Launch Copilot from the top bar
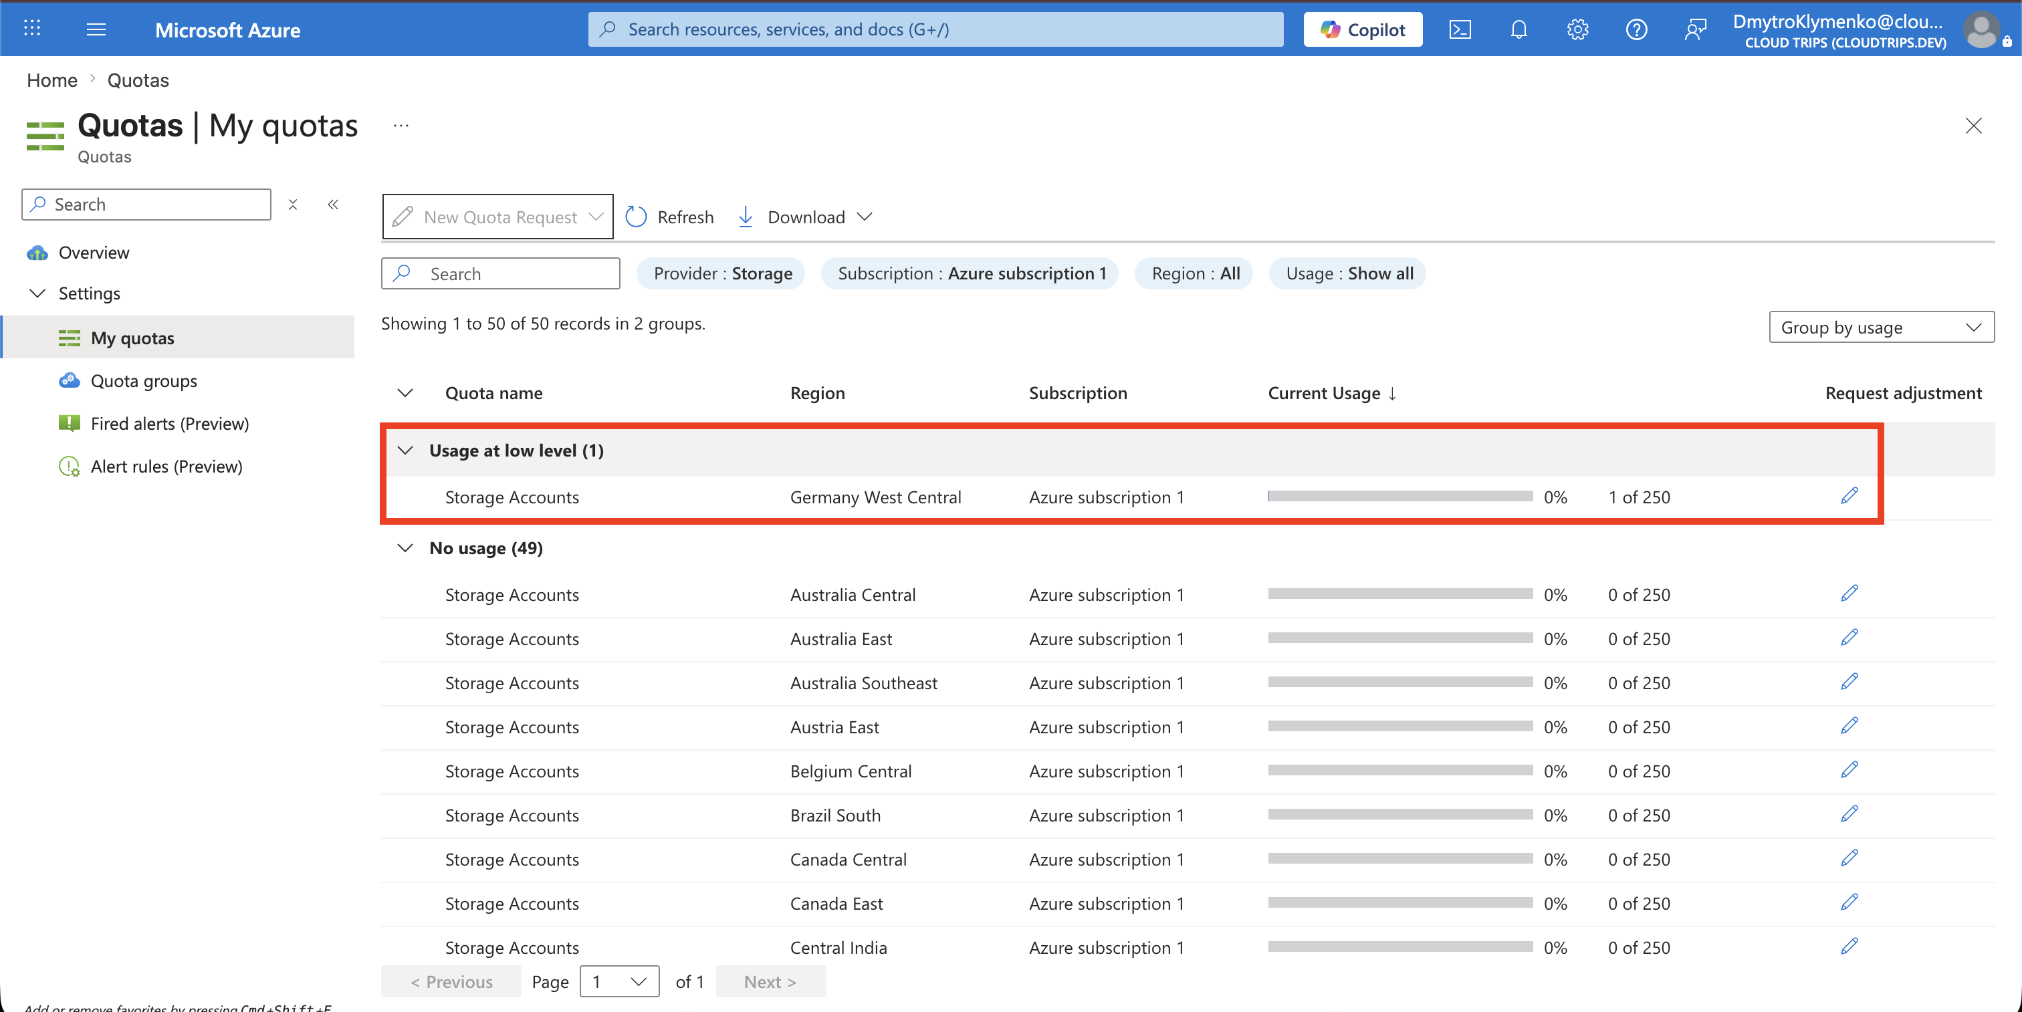The image size is (2022, 1012). tap(1363, 29)
